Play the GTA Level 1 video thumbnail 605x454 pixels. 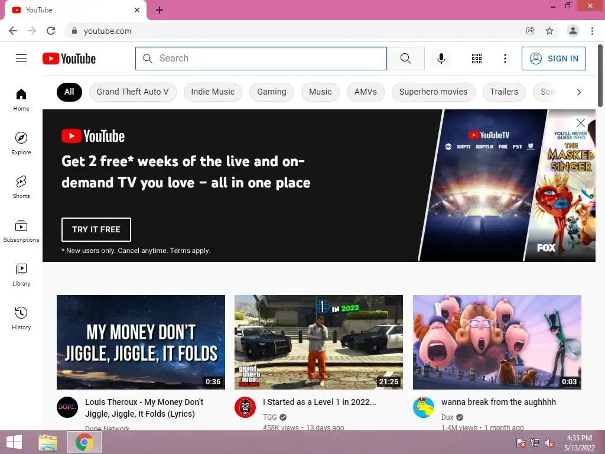click(318, 342)
